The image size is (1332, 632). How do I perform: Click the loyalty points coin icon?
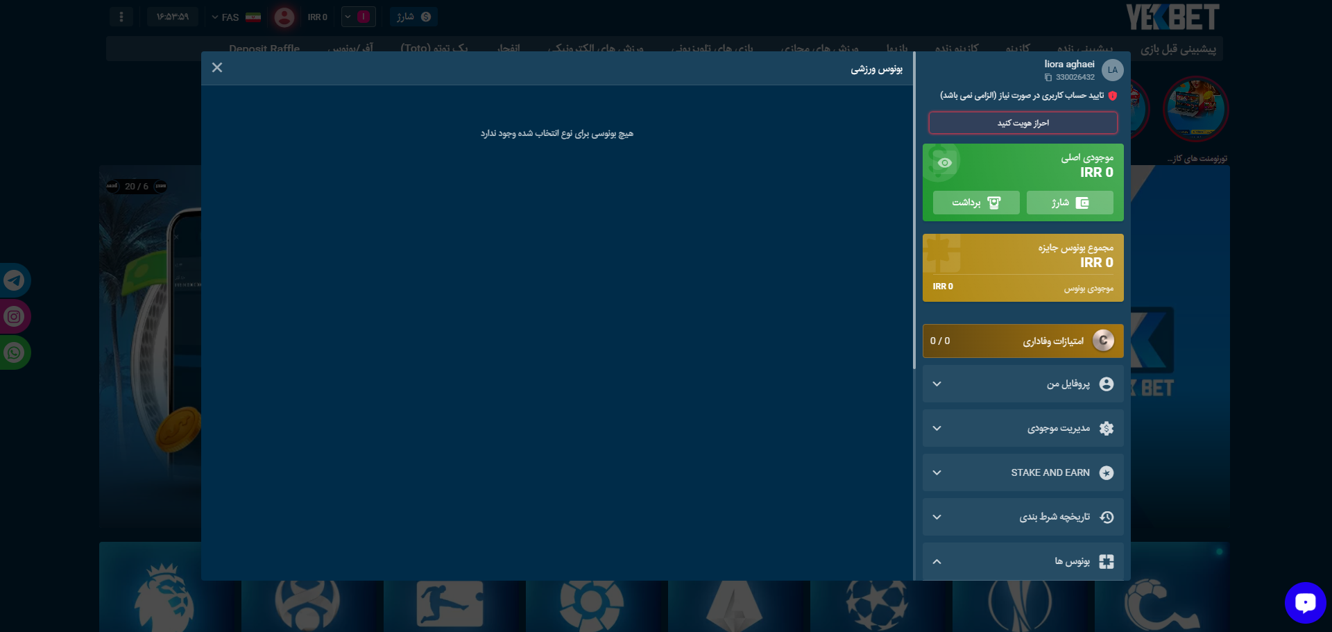coord(1103,341)
